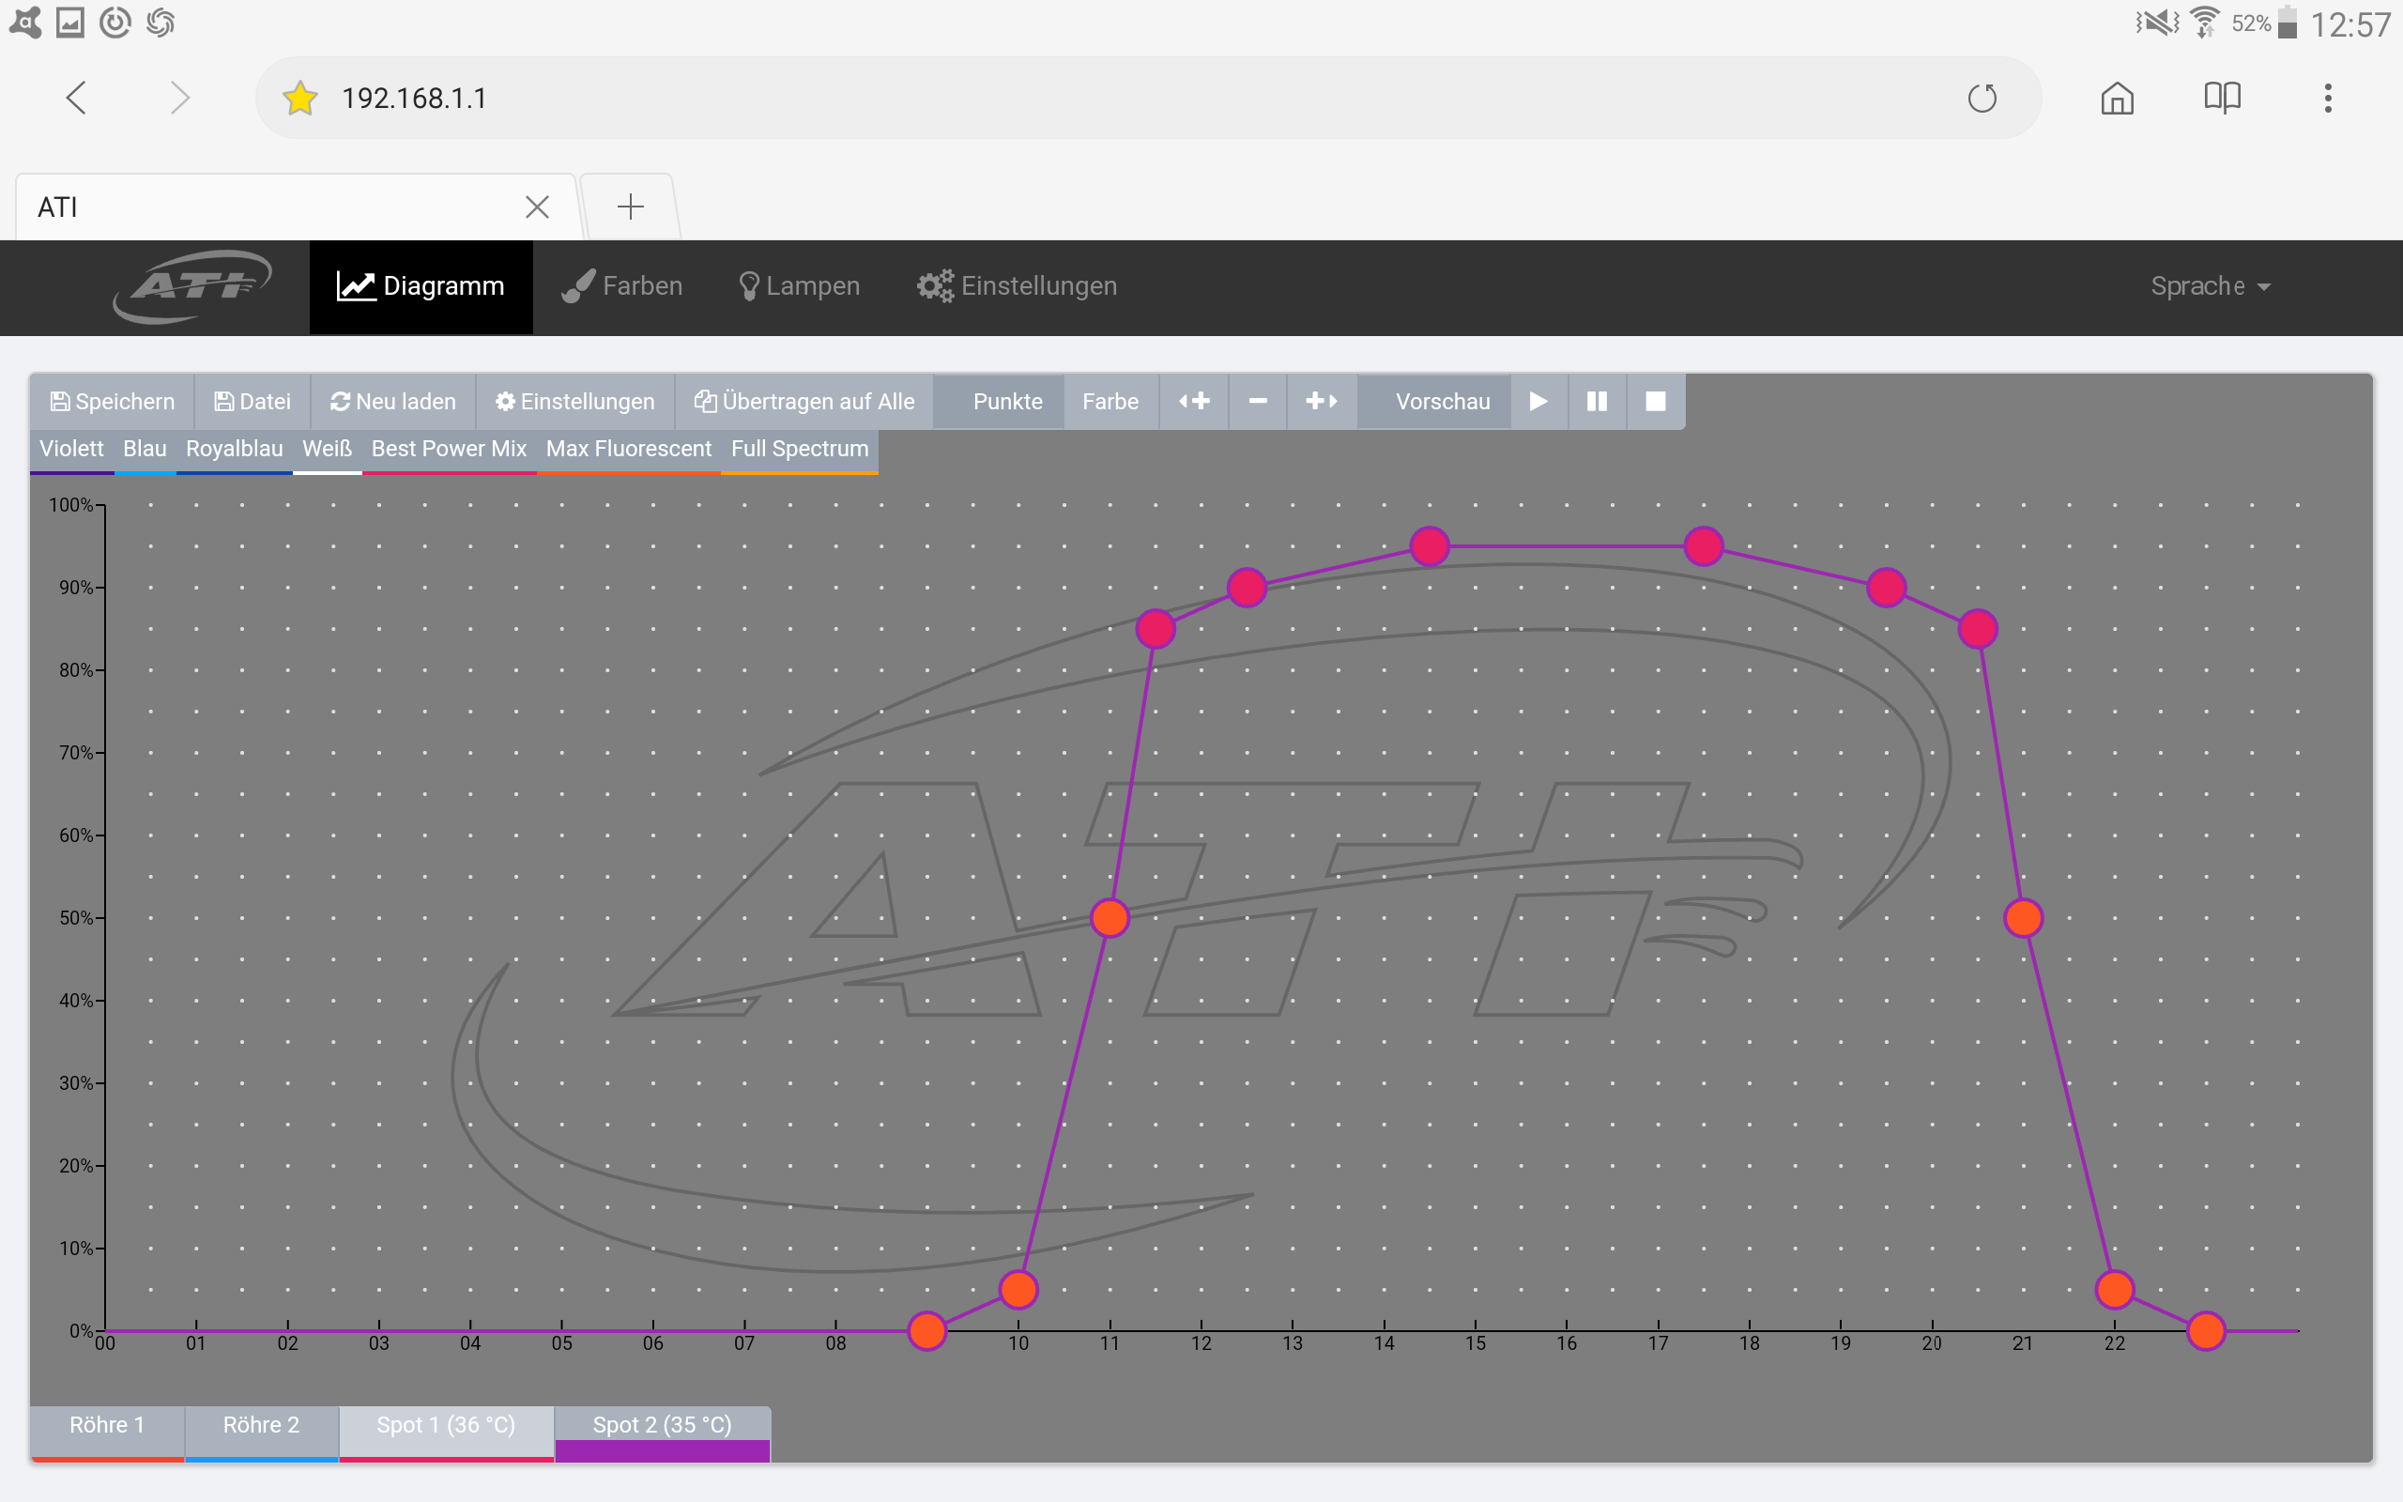
Task: Go to the browser home page
Action: click(x=2117, y=99)
